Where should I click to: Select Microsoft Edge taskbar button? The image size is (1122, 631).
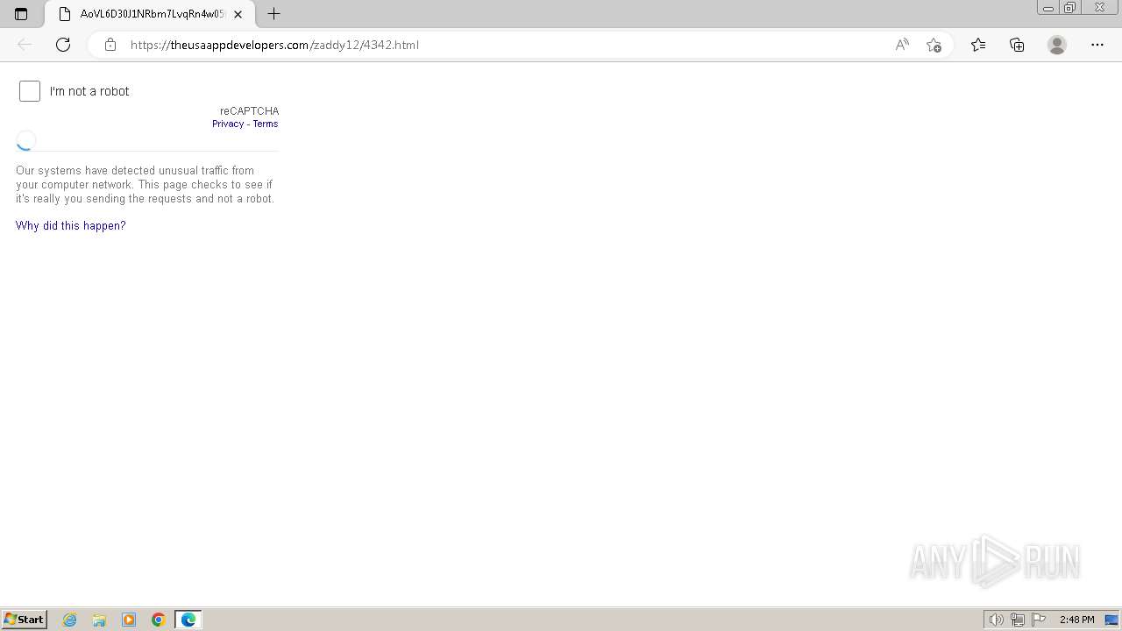[x=188, y=620]
